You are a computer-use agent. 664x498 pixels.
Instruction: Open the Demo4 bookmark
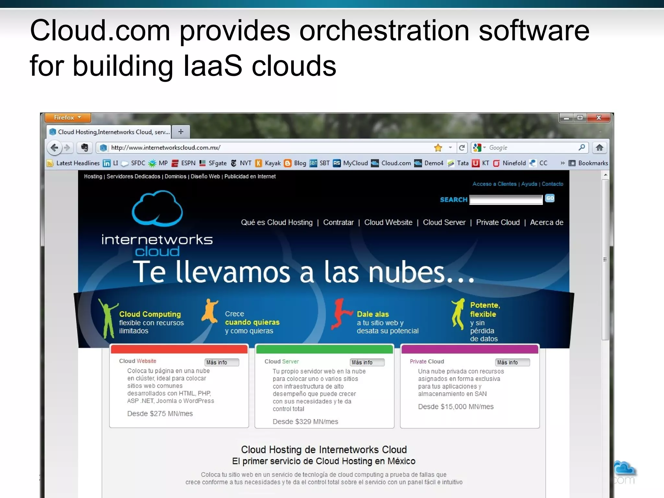[x=429, y=163]
